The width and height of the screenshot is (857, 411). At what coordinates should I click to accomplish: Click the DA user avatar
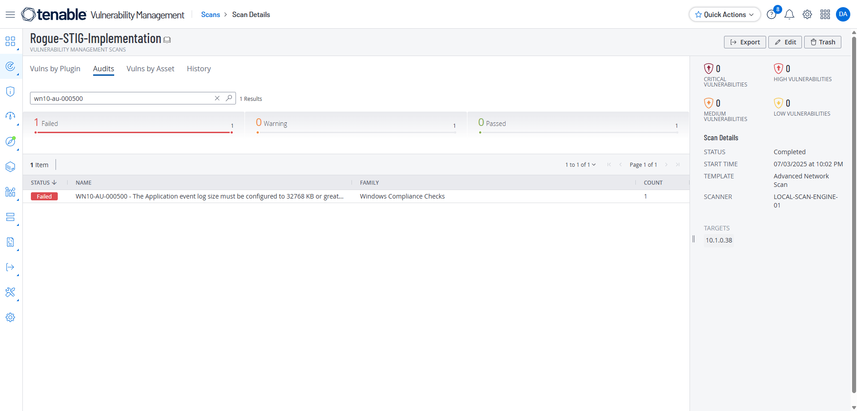[843, 14]
